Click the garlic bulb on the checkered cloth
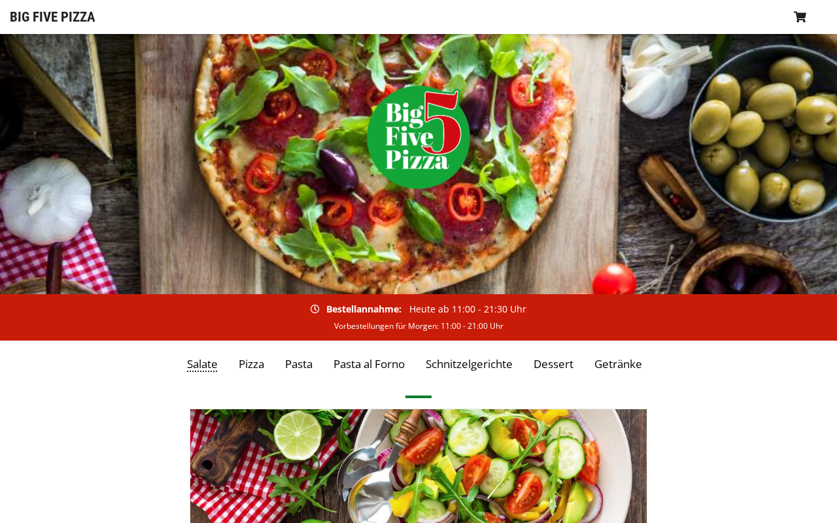This screenshot has width=837, height=523. [x=47, y=201]
